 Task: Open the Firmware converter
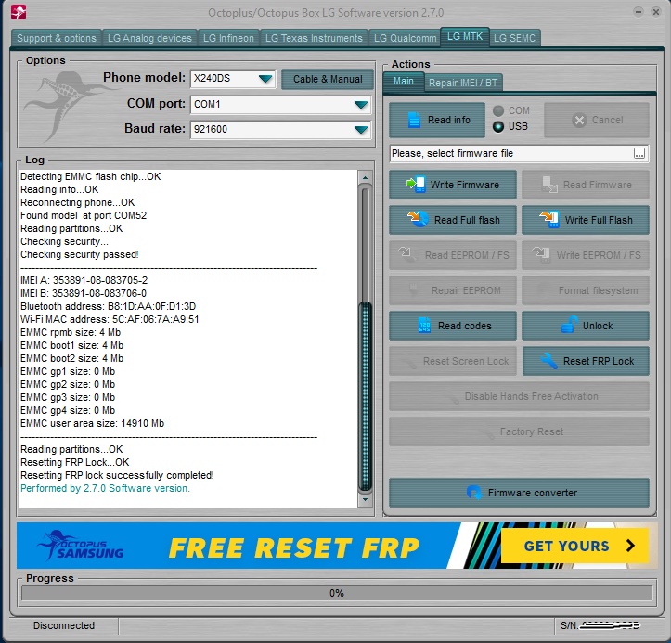[x=519, y=493]
